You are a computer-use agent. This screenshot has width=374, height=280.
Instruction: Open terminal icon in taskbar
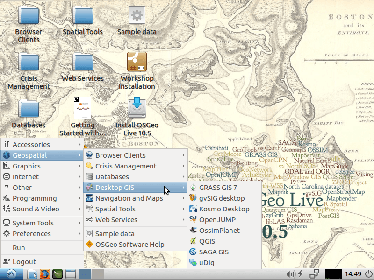coord(58,274)
